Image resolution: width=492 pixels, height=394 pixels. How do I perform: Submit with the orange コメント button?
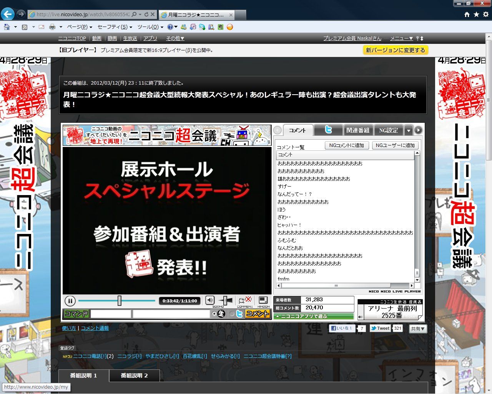coord(258,314)
